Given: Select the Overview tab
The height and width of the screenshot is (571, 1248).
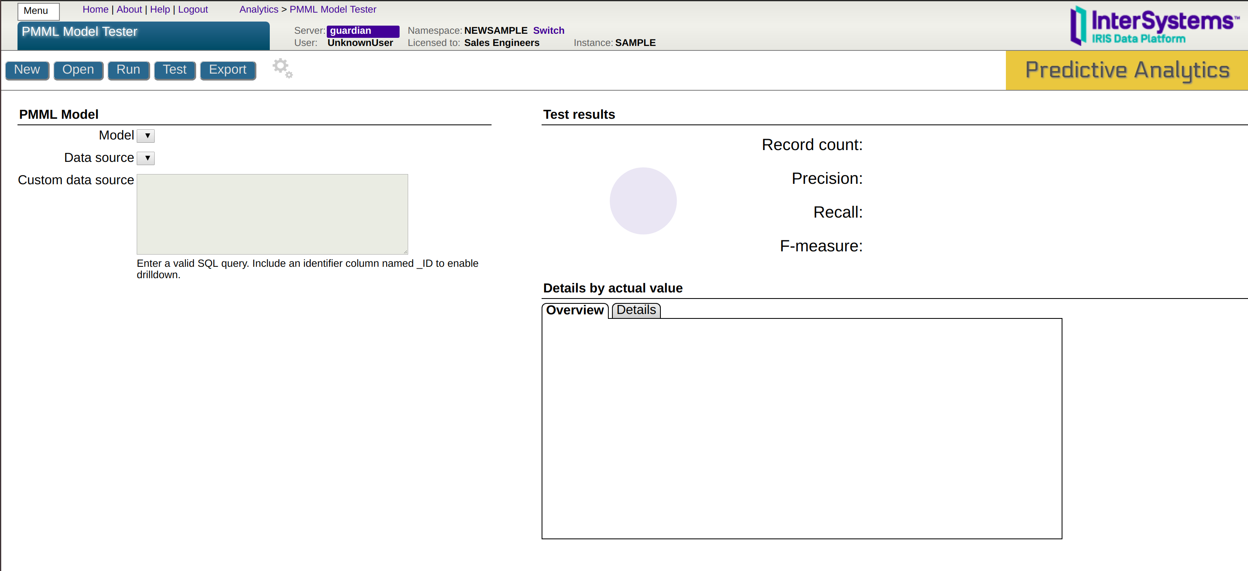Looking at the screenshot, I should (x=575, y=310).
